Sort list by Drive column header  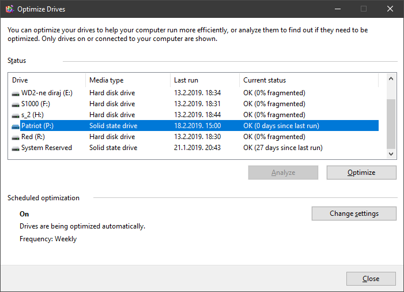point(47,80)
